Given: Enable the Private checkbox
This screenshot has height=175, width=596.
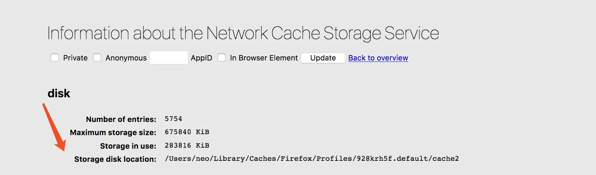Looking at the screenshot, I should 55,58.
